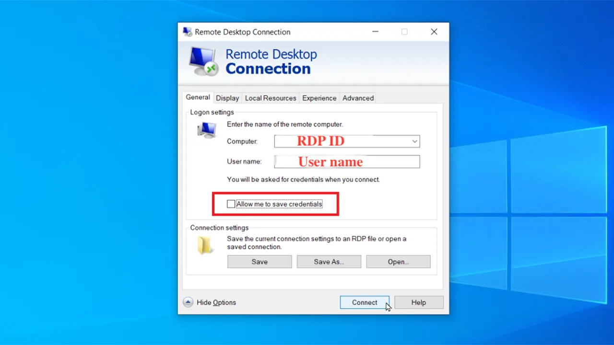Go to the Advanced tab
614x345 pixels.
(x=358, y=98)
